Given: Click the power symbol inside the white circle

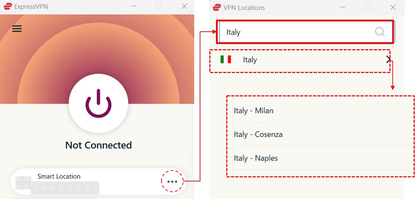Looking at the screenshot, I should (x=99, y=104).
